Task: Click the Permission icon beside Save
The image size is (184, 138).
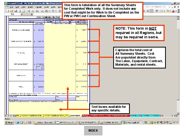Action: [20, 11]
